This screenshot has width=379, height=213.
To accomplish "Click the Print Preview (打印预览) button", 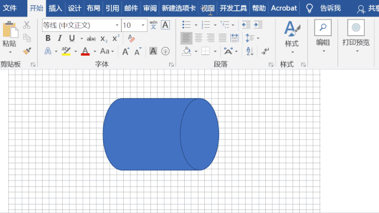I will point(356,36).
